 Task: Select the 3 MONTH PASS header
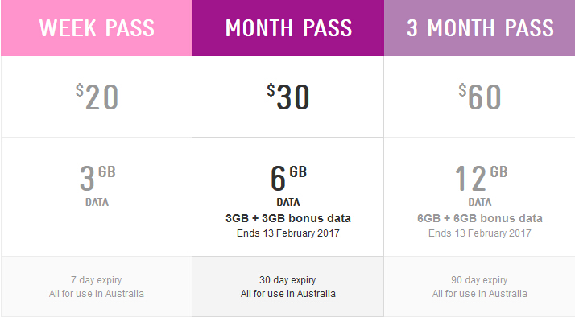coord(480,28)
